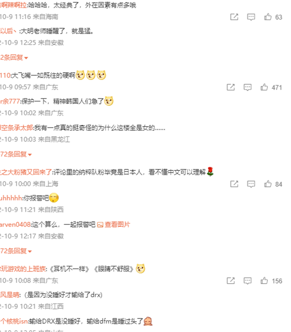
Task: Share the comment with 63 likes
Action: click(x=234, y=17)
